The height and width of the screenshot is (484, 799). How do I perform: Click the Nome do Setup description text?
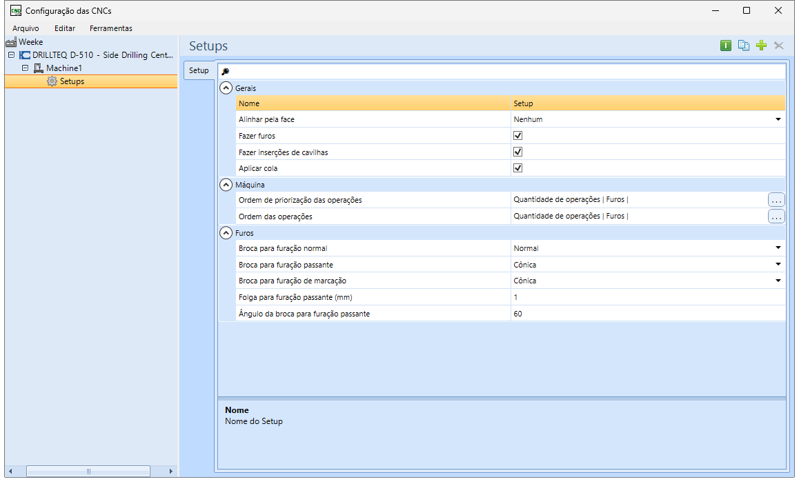click(x=254, y=421)
